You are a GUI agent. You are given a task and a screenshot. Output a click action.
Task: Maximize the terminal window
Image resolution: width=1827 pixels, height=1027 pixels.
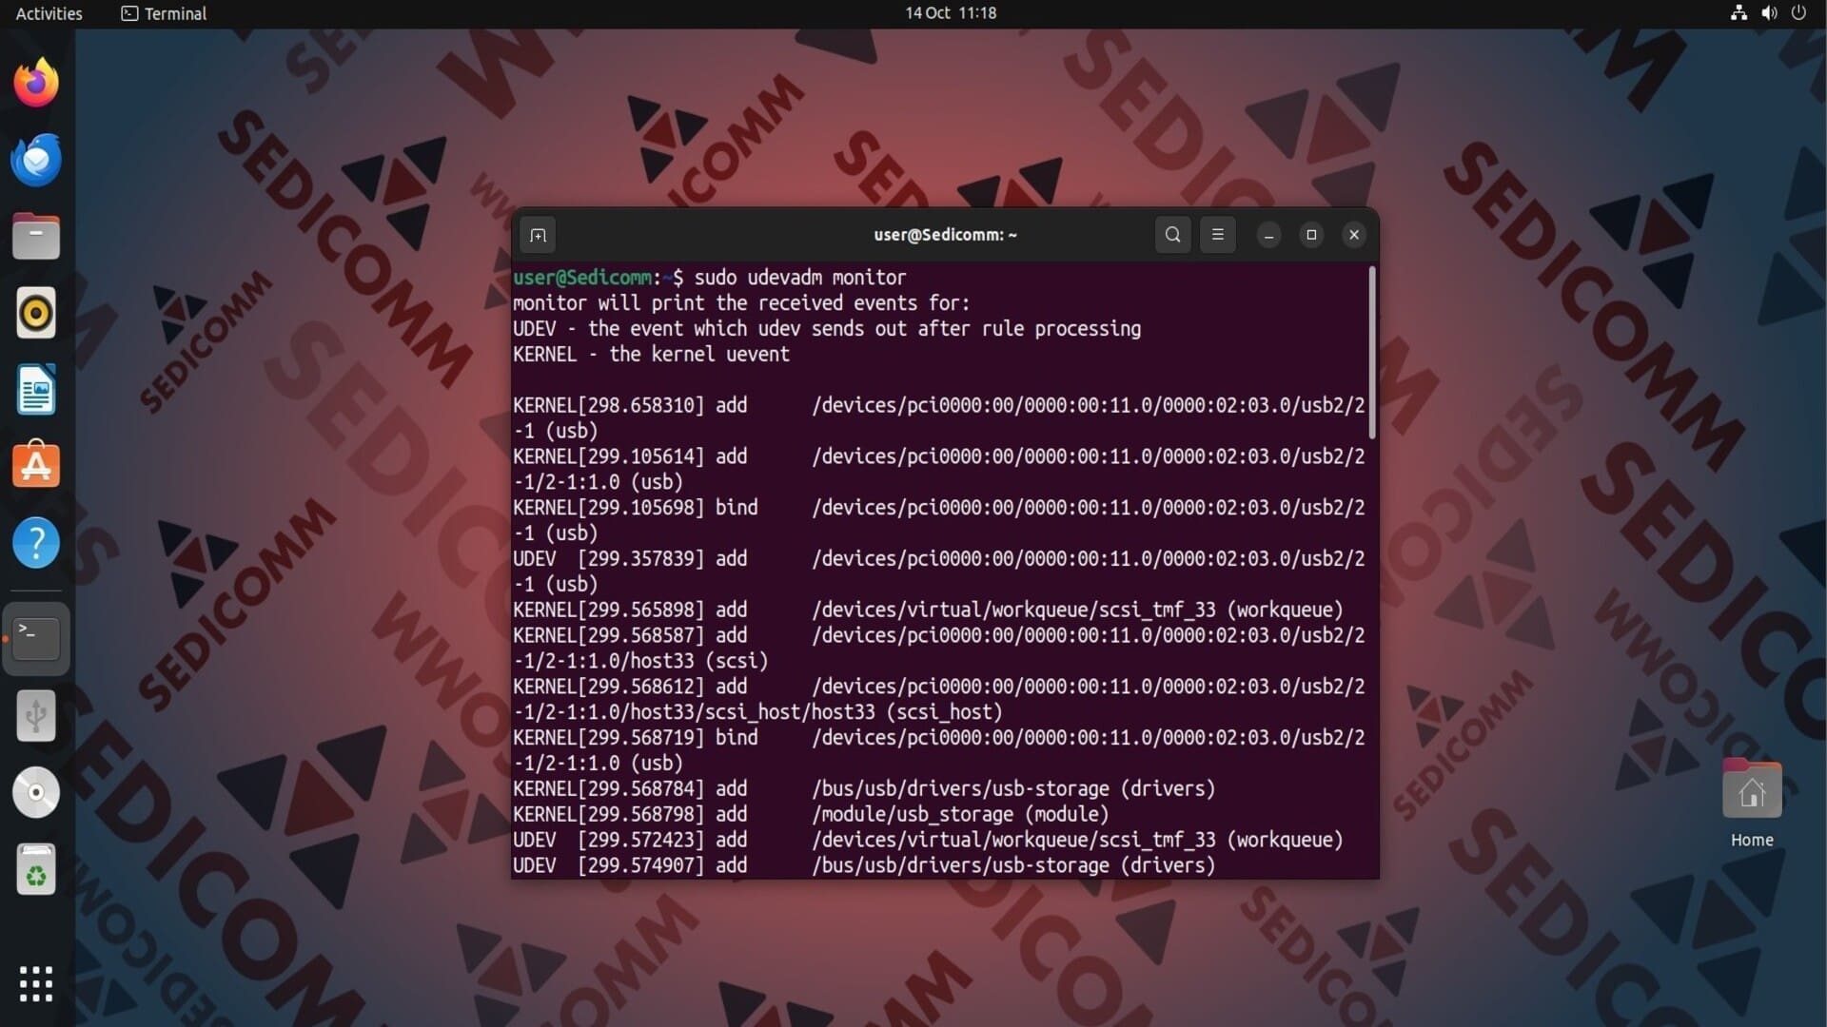tap(1311, 235)
